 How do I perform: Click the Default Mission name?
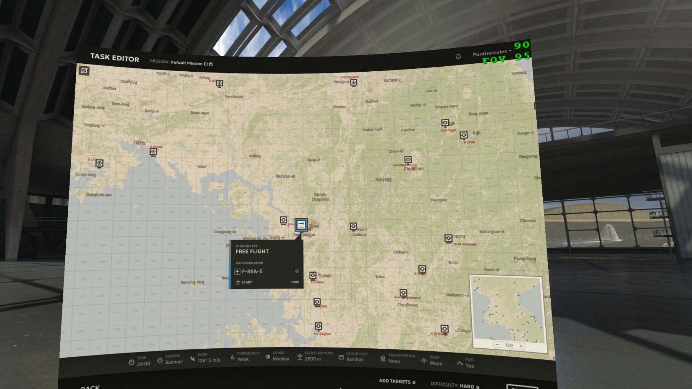click(x=186, y=63)
